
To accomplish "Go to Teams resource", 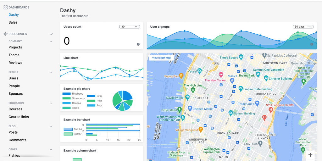I will coord(14,55).
